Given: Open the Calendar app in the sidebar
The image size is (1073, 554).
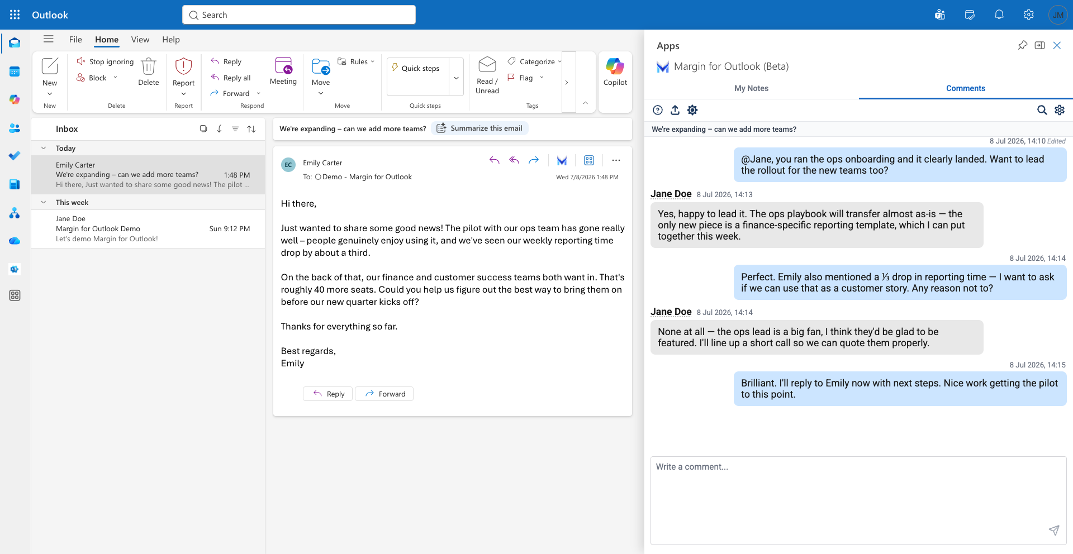Looking at the screenshot, I should pos(15,71).
